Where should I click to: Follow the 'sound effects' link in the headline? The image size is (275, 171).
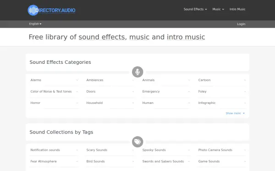pyautogui.click(x=102, y=37)
